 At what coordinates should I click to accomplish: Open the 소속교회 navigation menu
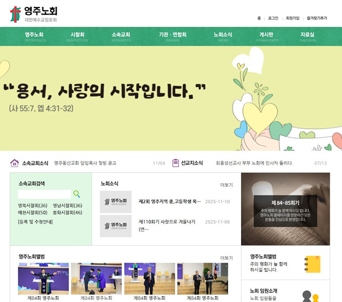[x=121, y=35]
